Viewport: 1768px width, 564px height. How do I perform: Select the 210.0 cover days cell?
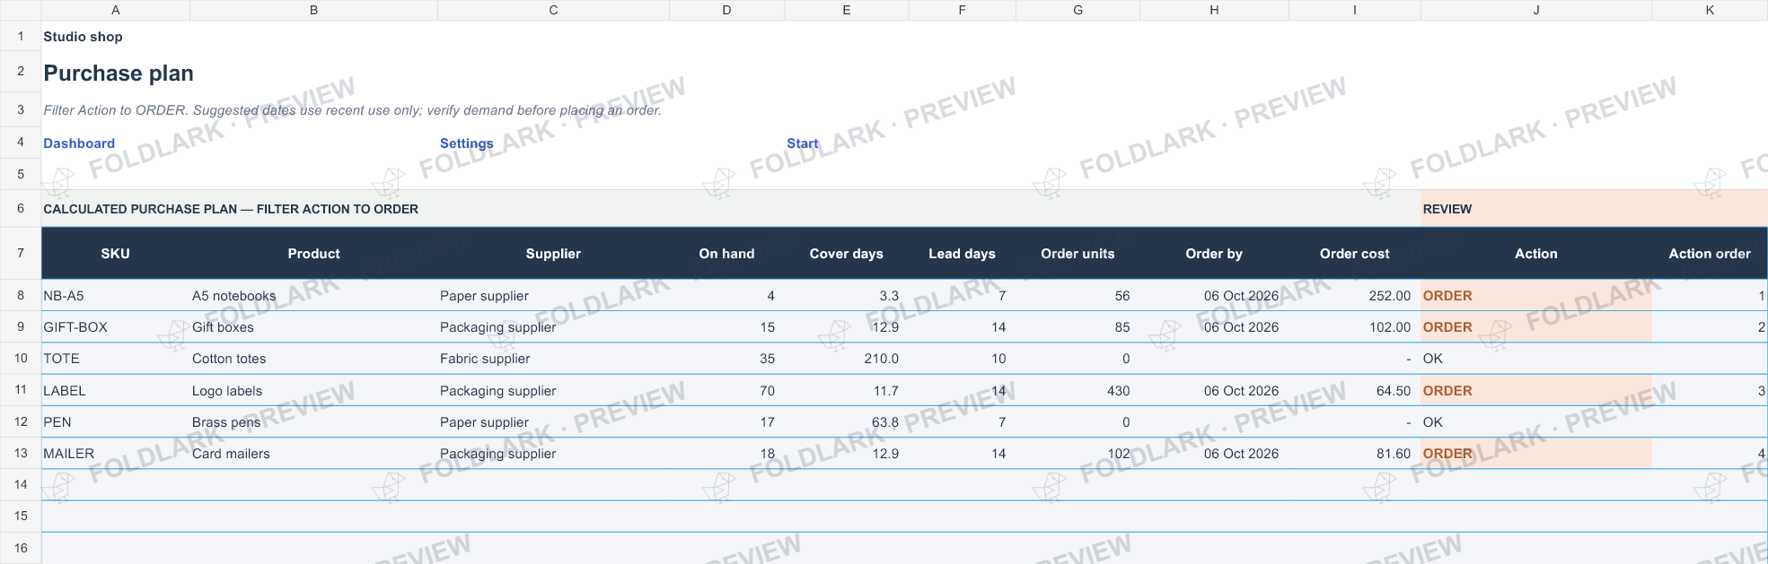[846, 359]
